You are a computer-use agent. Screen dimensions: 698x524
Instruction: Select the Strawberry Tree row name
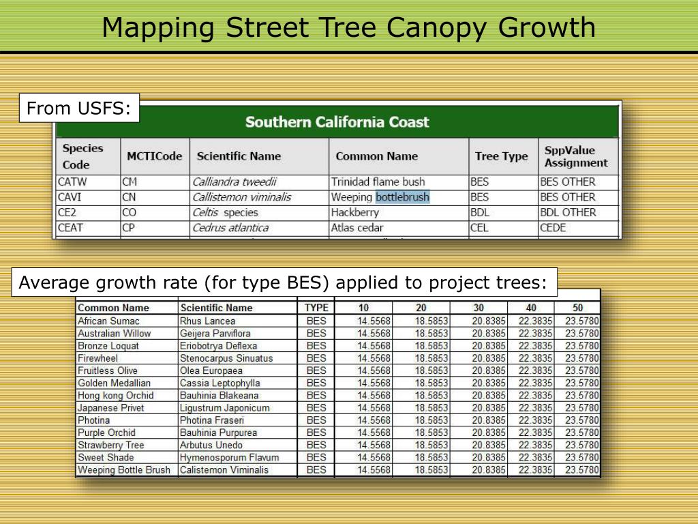tap(111, 445)
